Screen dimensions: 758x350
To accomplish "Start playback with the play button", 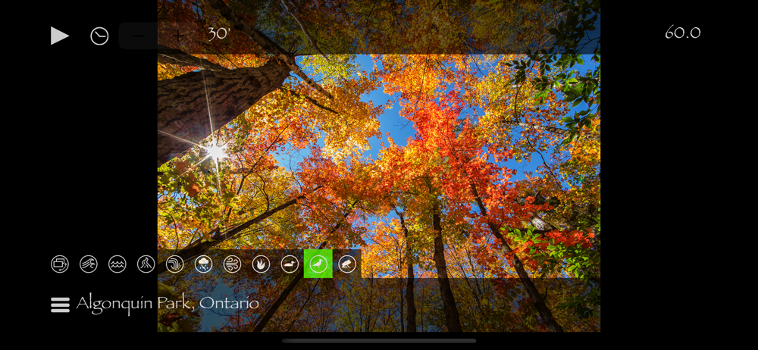I will pos(60,36).
